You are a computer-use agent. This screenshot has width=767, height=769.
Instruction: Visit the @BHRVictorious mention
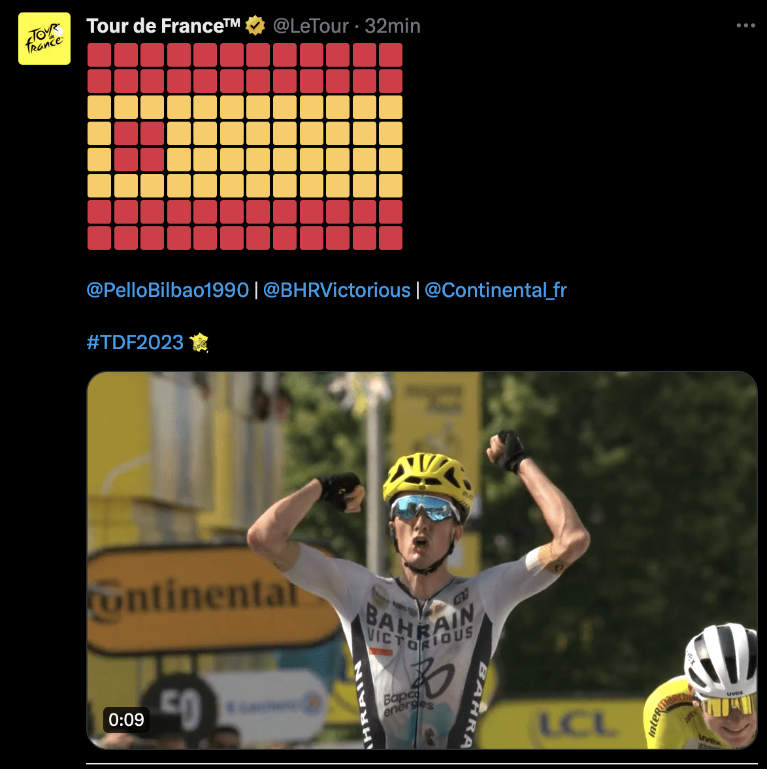[336, 290]
